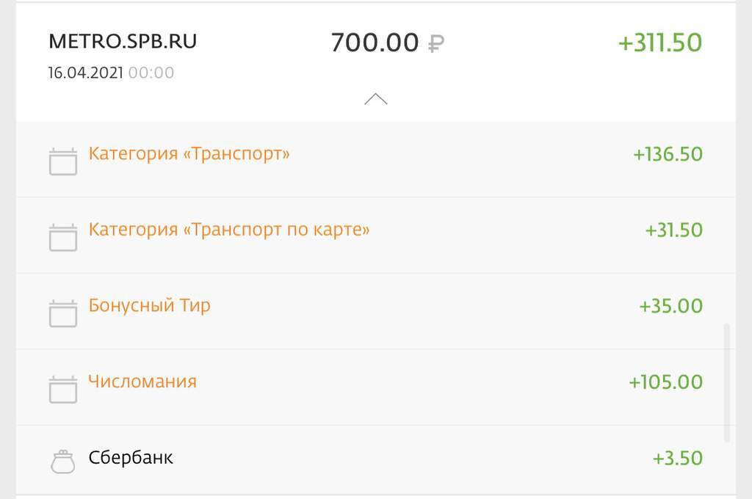
Task: Click the total bonus amount +311.50
Action: tap(659, 43)
